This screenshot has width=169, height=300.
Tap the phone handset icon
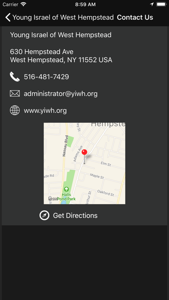coord(15,77)
